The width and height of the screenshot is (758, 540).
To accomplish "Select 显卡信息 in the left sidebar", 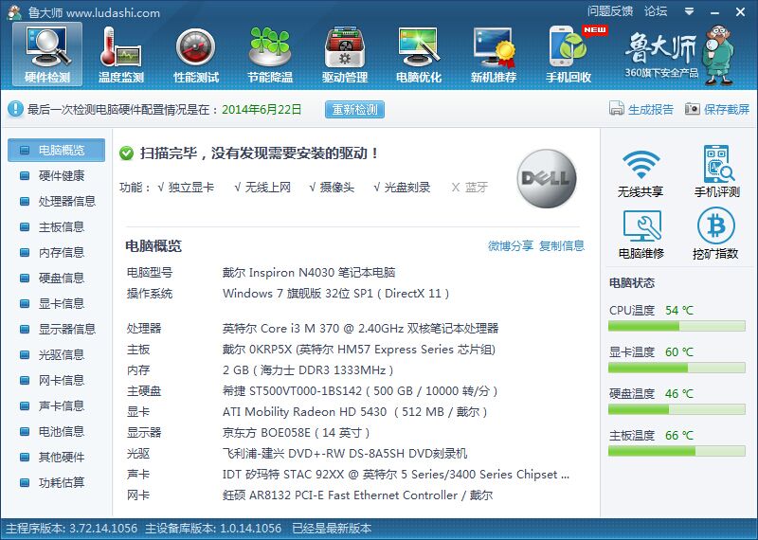I will pyautogui.click(x=61, y=303).
